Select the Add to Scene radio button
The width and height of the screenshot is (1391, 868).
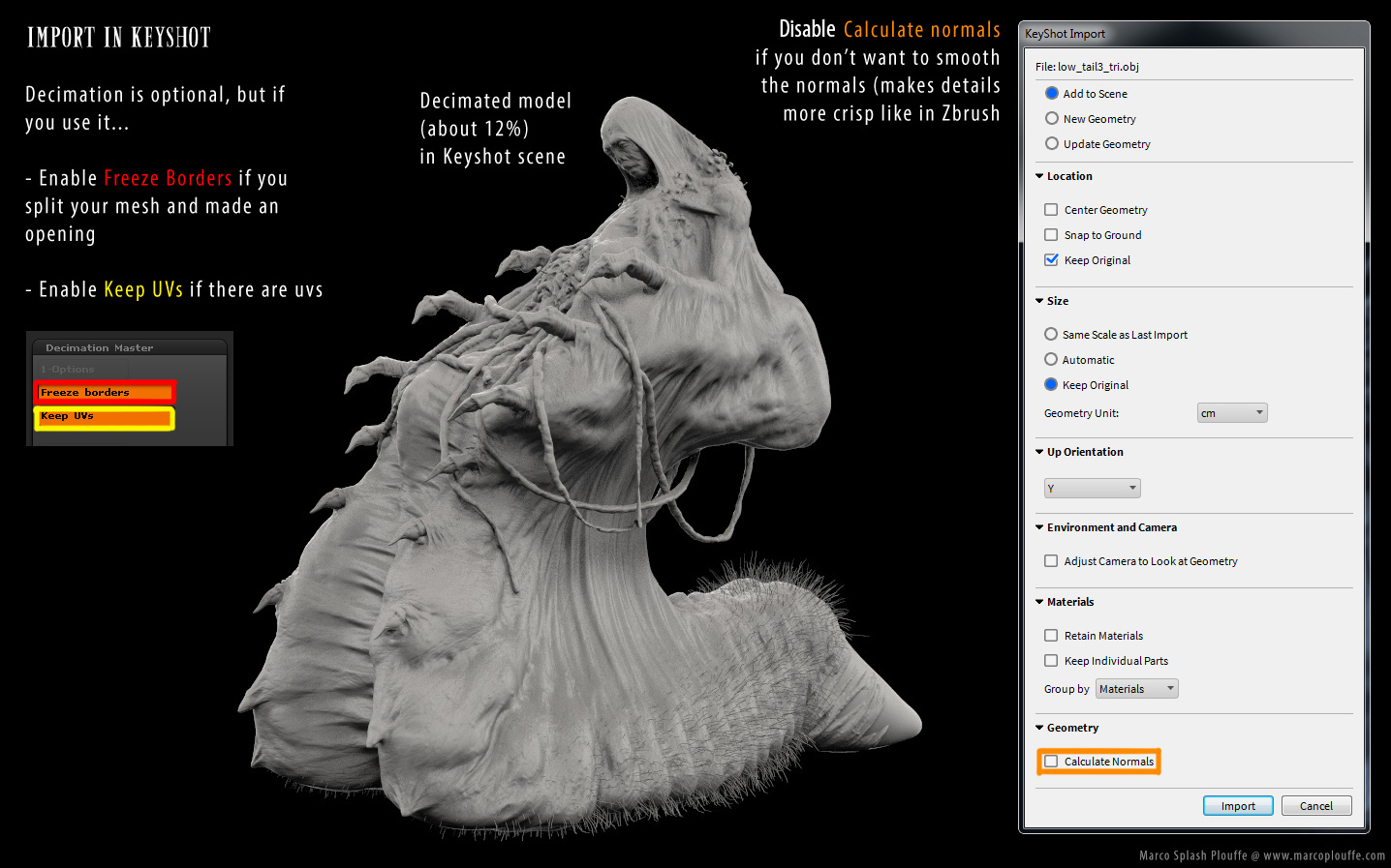[1052, 94]
